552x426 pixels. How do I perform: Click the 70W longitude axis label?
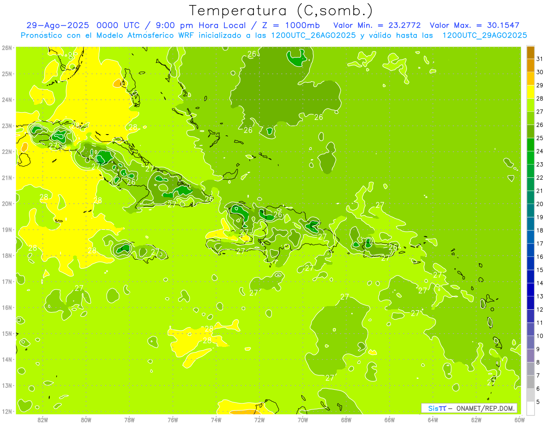[303, 420]
